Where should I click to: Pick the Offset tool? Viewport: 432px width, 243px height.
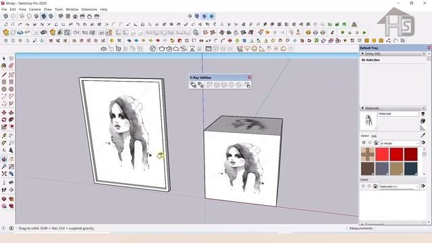(11, 127)
